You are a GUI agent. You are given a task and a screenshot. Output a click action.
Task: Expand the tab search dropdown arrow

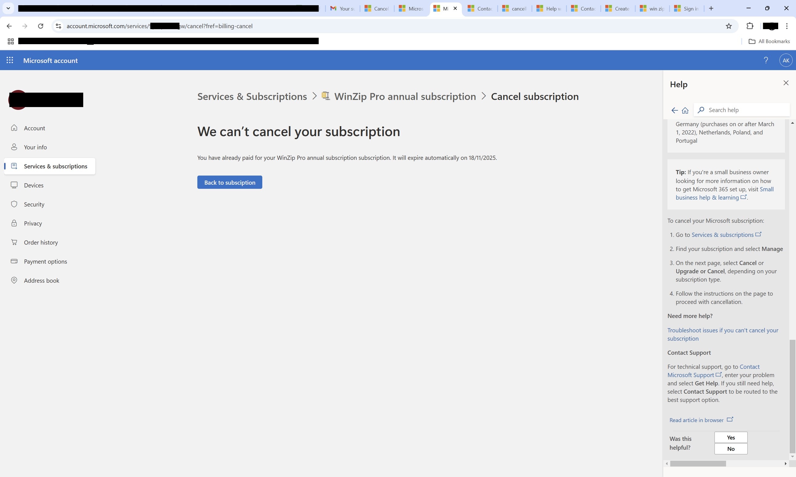click(8, 8)
